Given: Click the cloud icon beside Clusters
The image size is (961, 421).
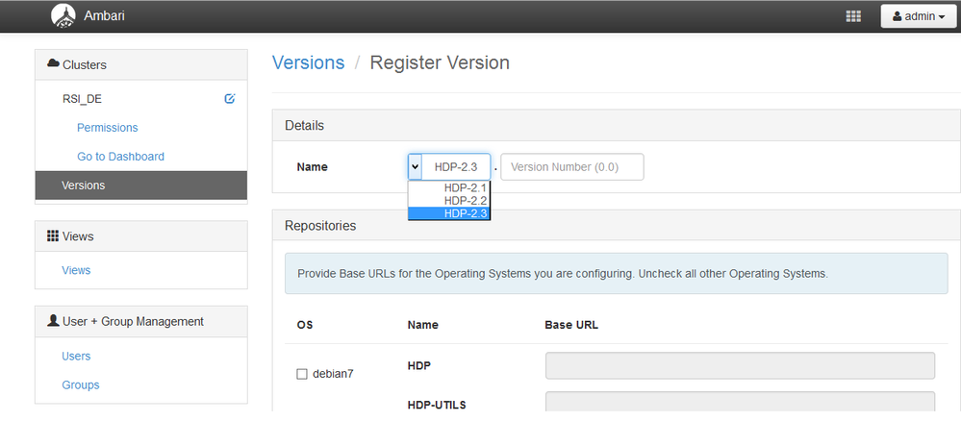Looking at the screenshot, I should pyautogui.click(x=53, y=64).
